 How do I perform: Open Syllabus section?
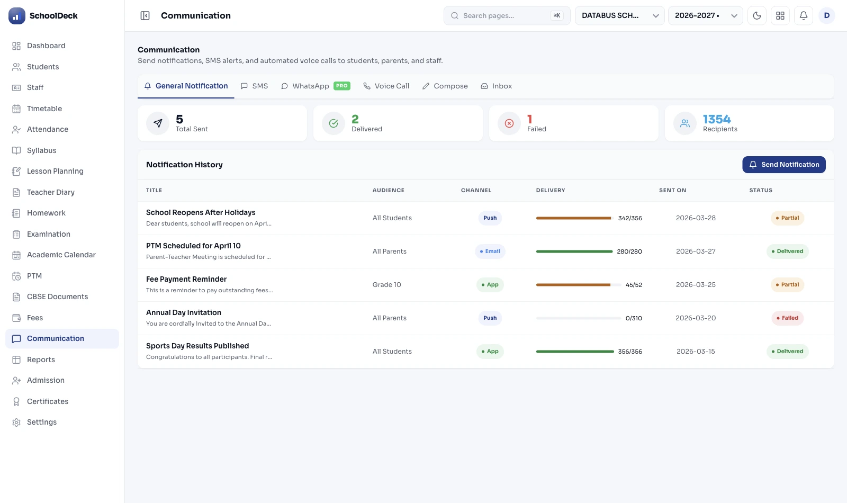(x=62, y=150)
